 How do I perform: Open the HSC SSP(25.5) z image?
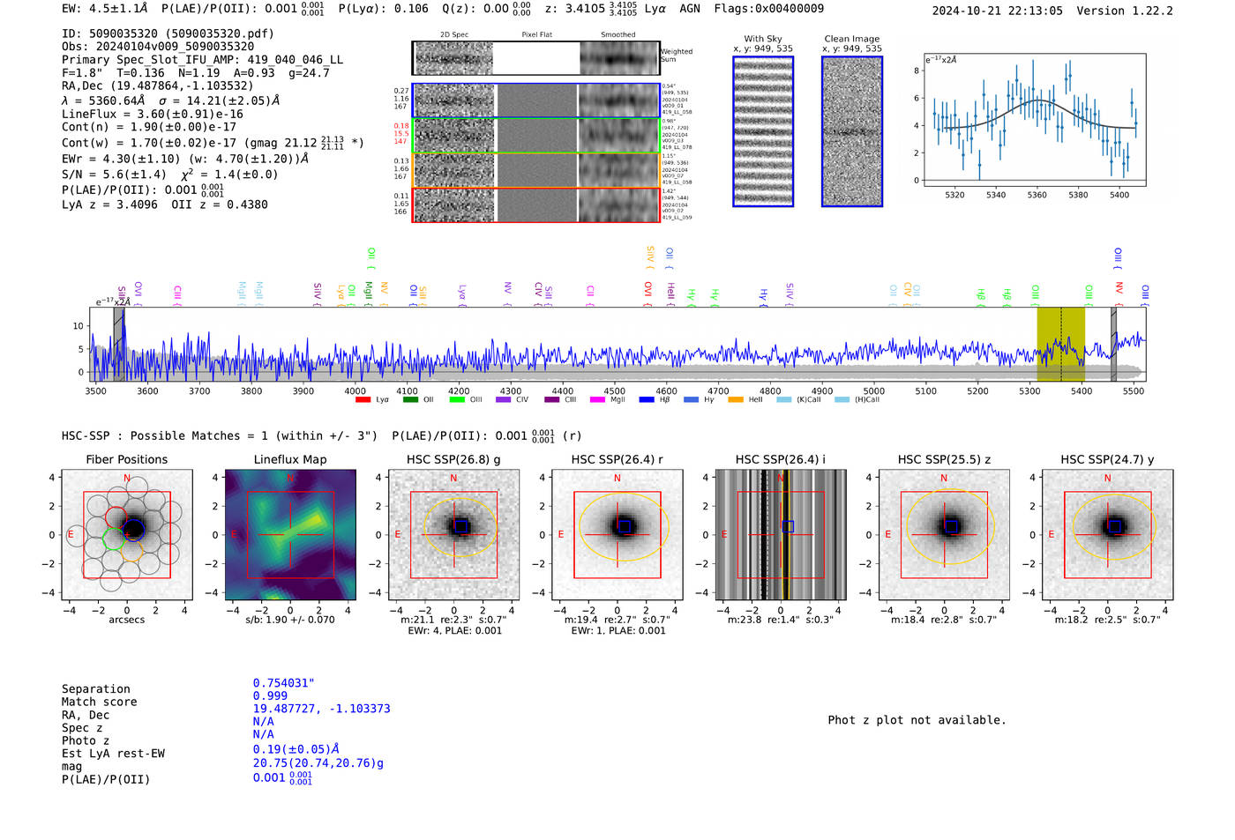[944, 535]
